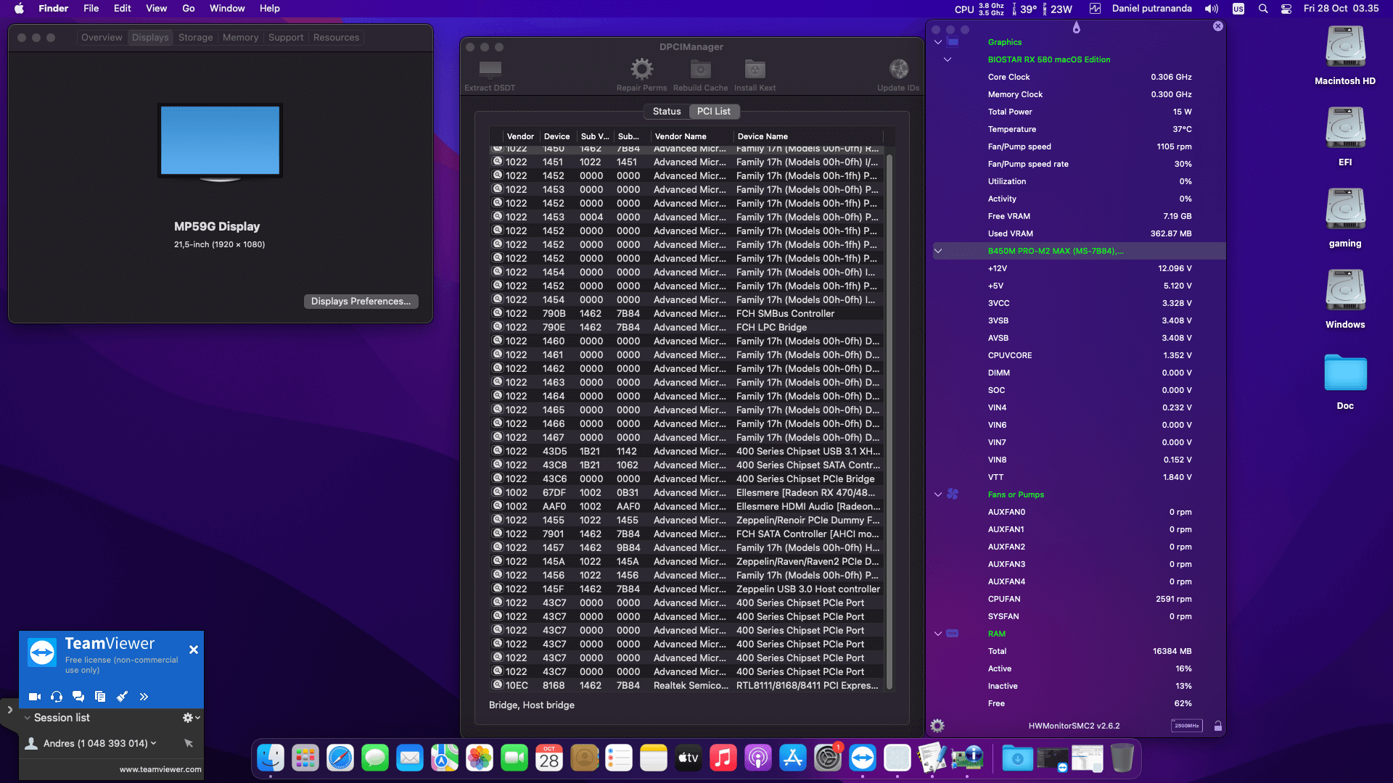
Task: Open Safari from the Dock
Action: [x=340, y=758]
